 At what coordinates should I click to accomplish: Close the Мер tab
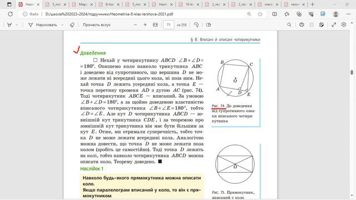coord(91,4)
